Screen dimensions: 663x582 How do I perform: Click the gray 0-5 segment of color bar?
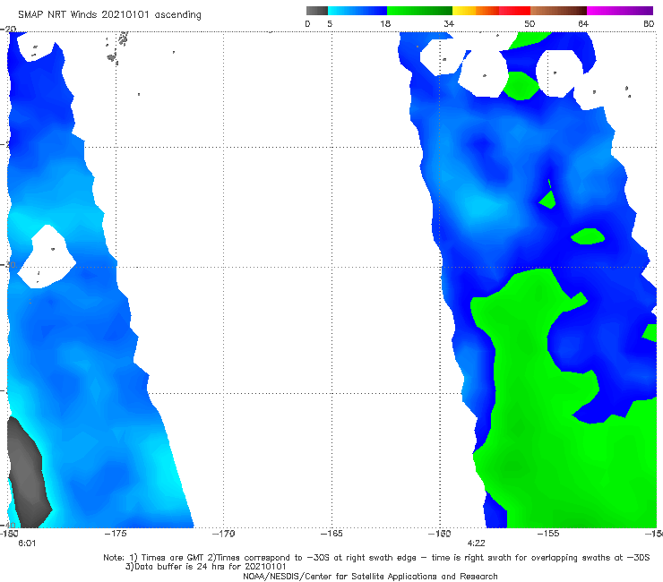click(x=317, y=11)
